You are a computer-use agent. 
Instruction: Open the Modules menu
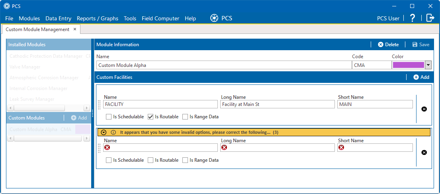click(29, 19)
